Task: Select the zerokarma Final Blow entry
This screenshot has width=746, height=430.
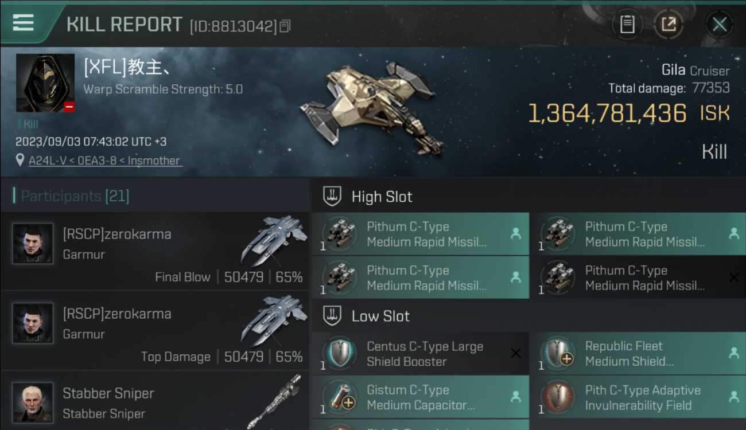Action: coord(155,251)
